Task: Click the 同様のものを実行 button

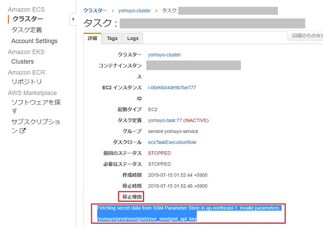Action: (305, 36)
